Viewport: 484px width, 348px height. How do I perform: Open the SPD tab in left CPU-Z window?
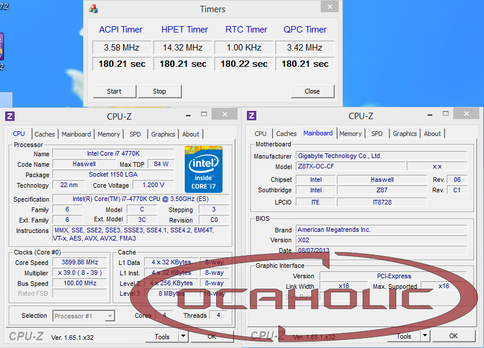135,134
